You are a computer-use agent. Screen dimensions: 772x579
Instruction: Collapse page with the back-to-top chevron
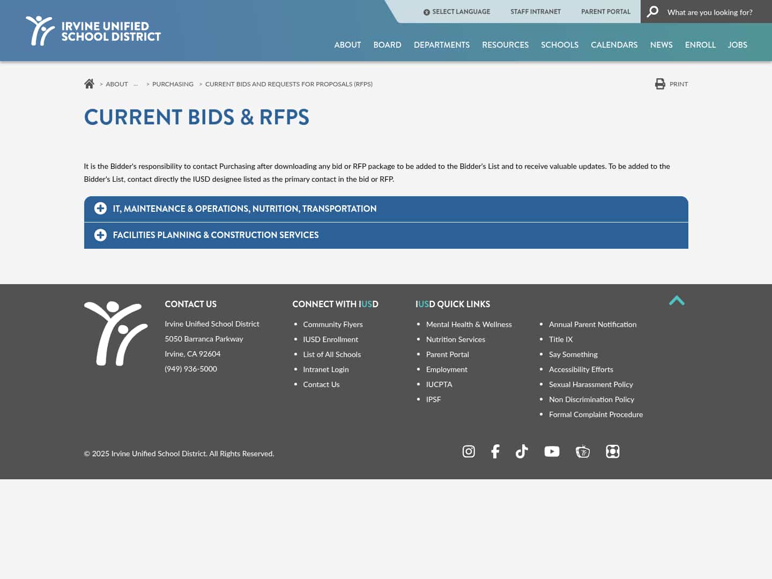(677, 301)
